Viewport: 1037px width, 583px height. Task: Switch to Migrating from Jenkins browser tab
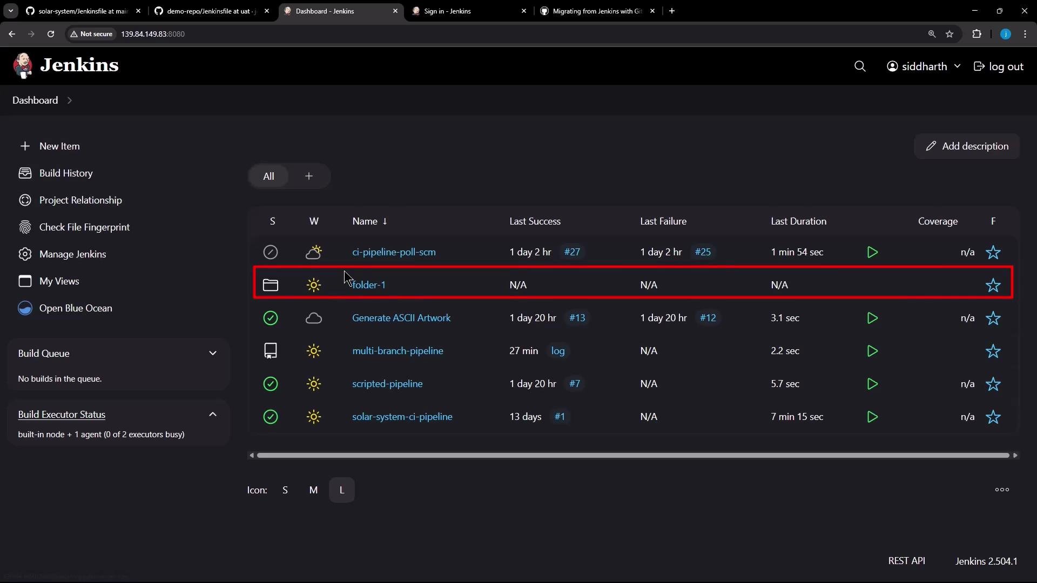tap(598, 11)
